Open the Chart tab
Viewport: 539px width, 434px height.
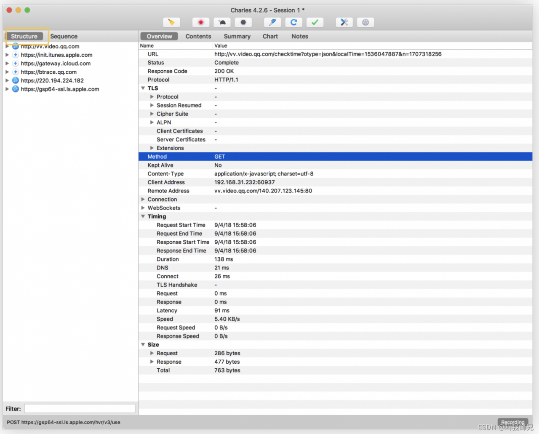[x=270, y=36]
